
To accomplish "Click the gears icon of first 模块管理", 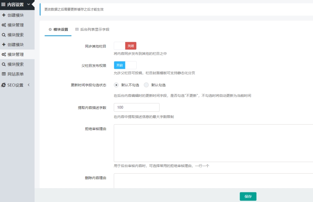I will pyautogui.click(x=3, y=25).
